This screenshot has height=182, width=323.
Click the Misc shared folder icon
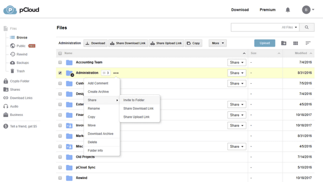pos(69,146)
